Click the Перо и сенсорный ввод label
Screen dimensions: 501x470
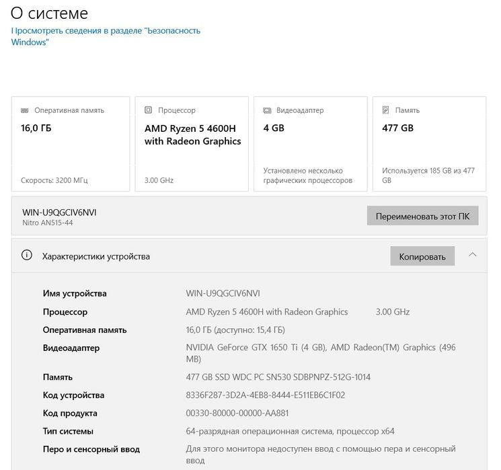click(x=91, y=449)
